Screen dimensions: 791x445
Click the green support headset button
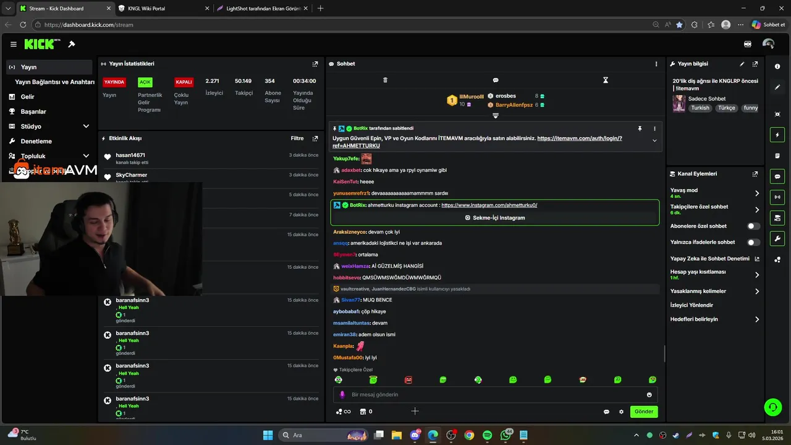tap(772, 407)
